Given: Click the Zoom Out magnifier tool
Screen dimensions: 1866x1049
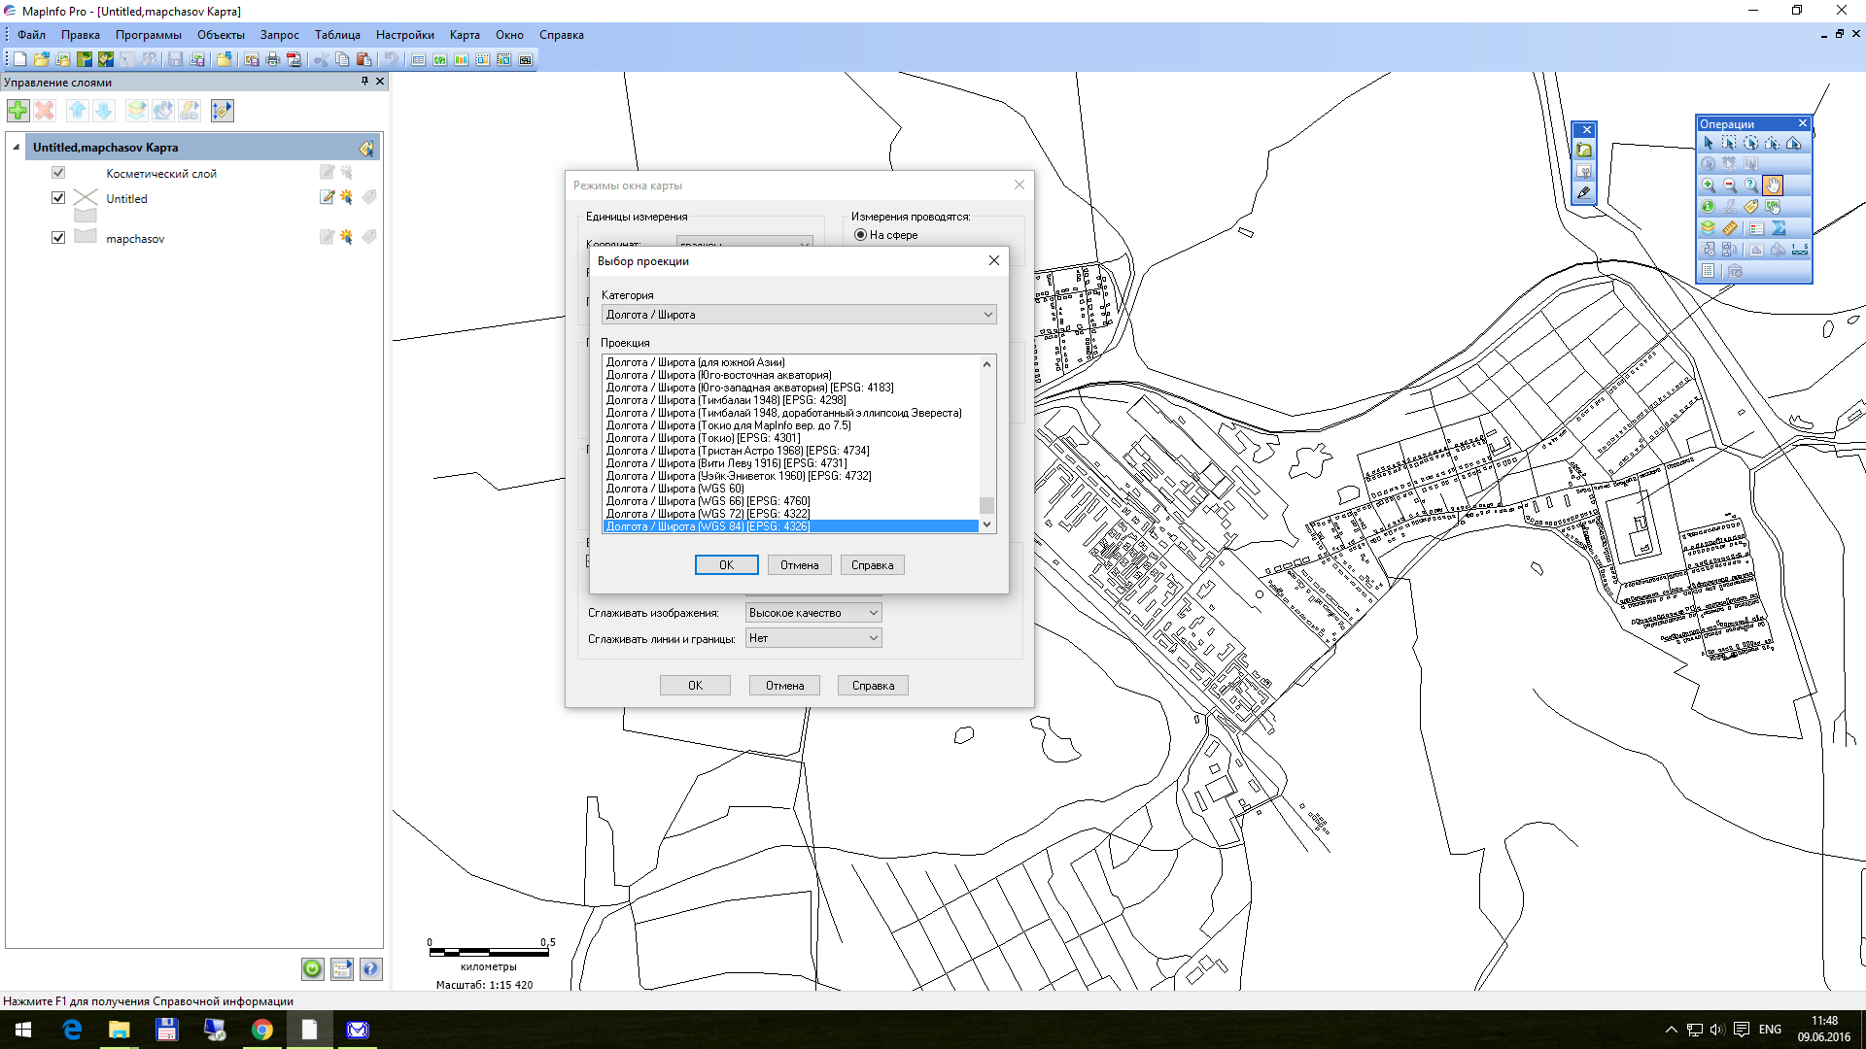Looking at the screenshot, I should (1729, 185).
